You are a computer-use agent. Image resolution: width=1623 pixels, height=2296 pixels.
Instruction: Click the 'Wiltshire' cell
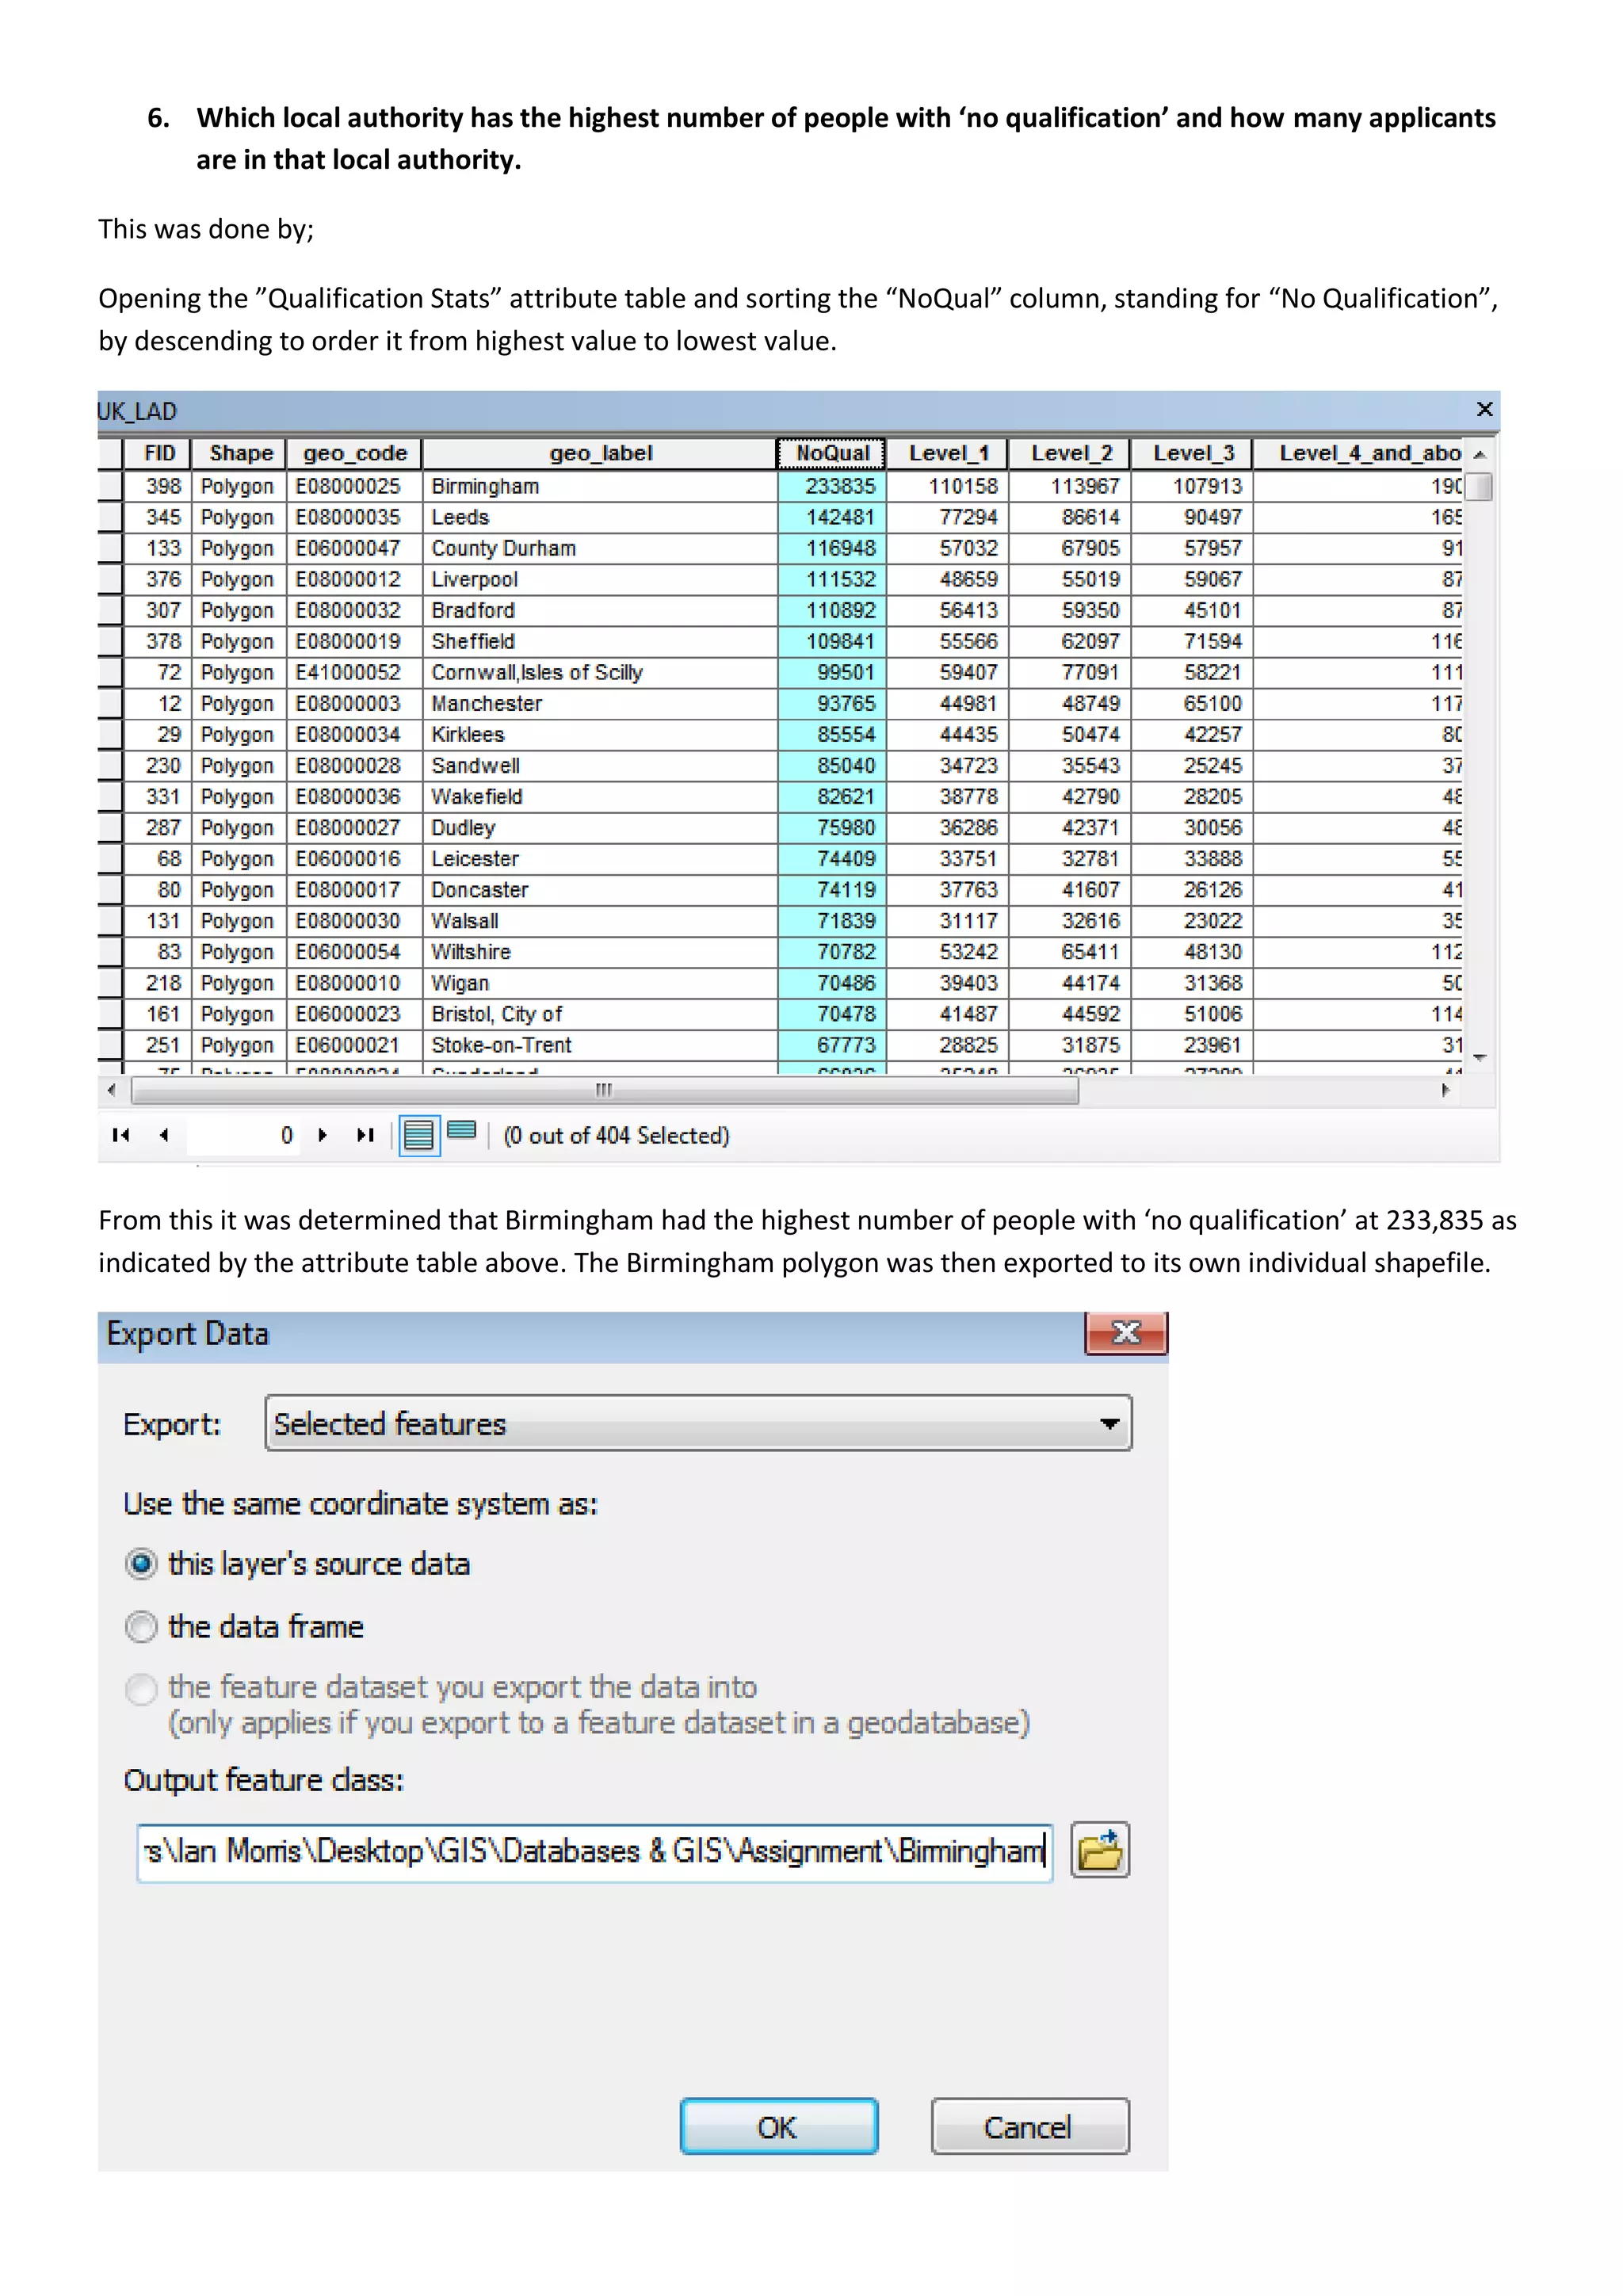pos(600,951)
